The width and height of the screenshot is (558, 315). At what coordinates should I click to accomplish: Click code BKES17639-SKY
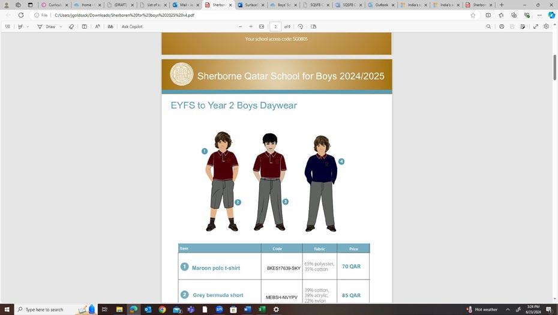coord(284,268)
